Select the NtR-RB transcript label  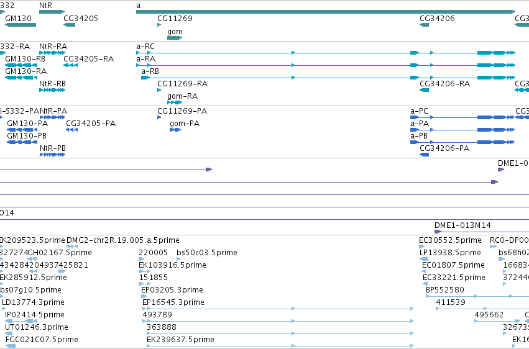pyautogui.click(x=52, y=84)
